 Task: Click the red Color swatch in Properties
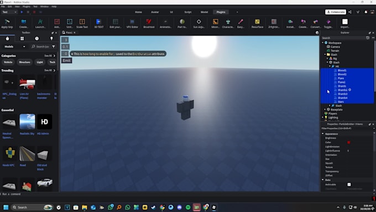tap(349, 142)
